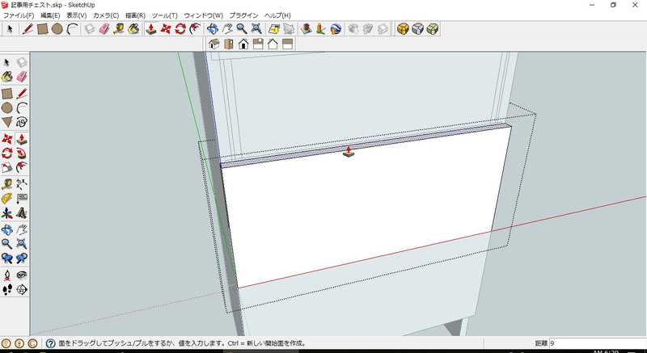
Task: Pick the Scale tool in left toolbar
Action: [x=7, y=168]
